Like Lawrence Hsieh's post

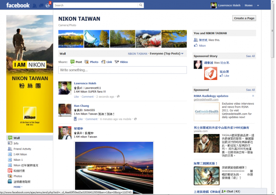click(76, 96)
